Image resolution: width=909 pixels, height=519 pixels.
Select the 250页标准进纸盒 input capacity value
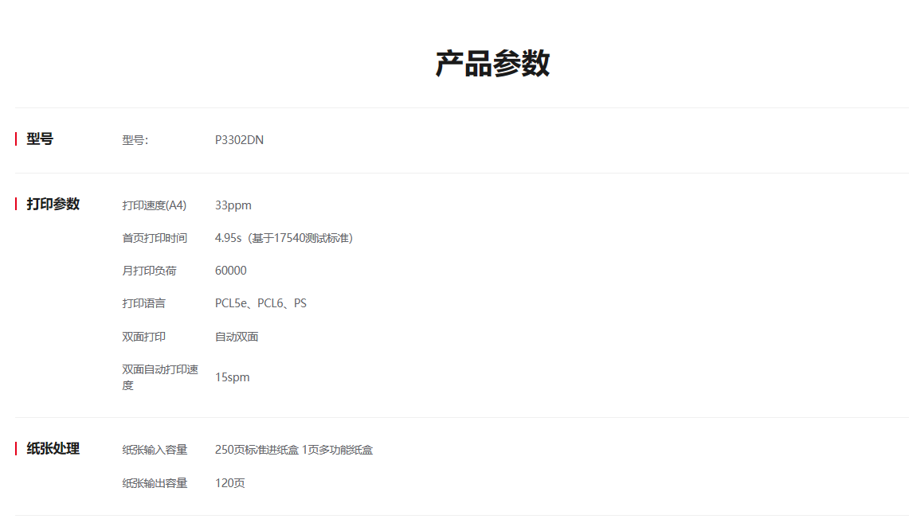tap(294, 450)
